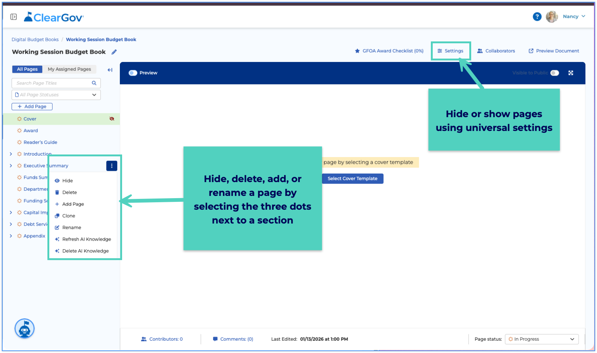597x353 pixels.
Task: Expand the Executive Summary section
Action: (x=11, y=166)
